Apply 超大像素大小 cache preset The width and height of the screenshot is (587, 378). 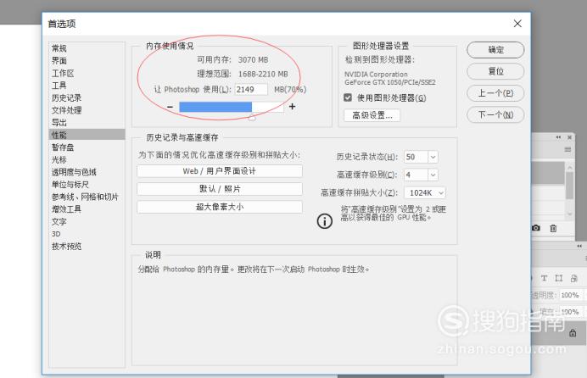220,207
